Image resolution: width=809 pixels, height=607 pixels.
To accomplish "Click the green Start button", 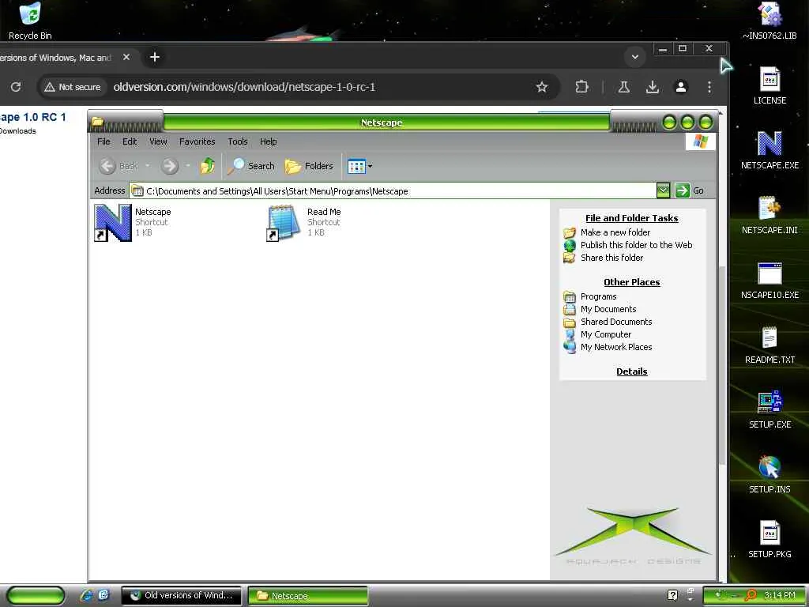I will (x=35, y=595).
